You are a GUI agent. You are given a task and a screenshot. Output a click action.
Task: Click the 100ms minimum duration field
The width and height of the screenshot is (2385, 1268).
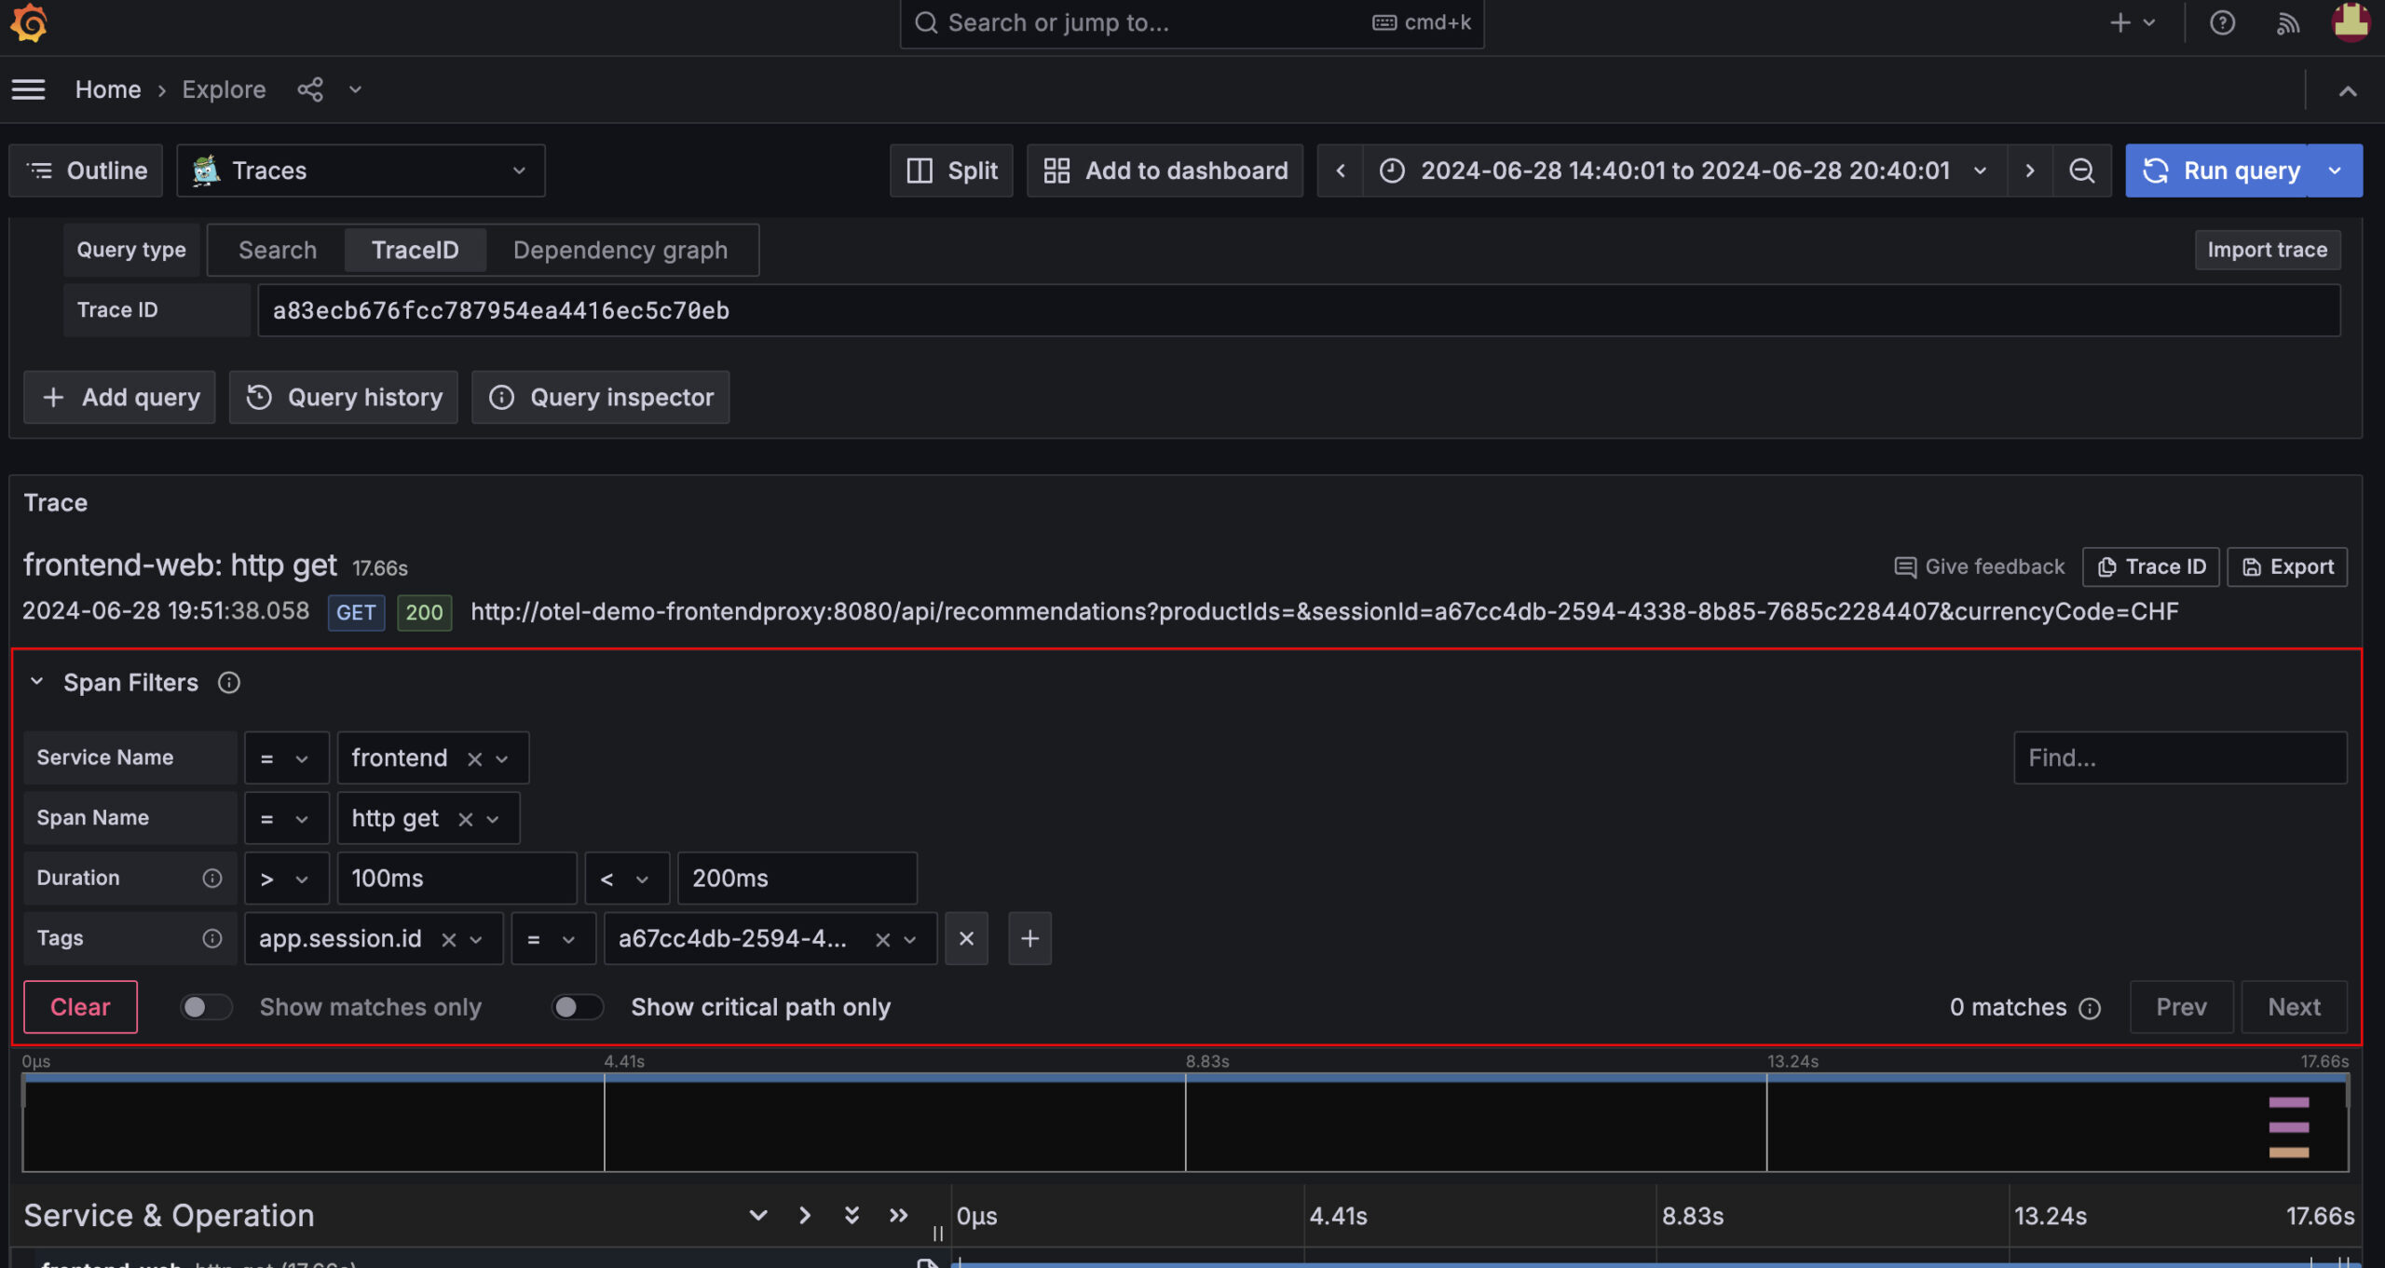457,879
